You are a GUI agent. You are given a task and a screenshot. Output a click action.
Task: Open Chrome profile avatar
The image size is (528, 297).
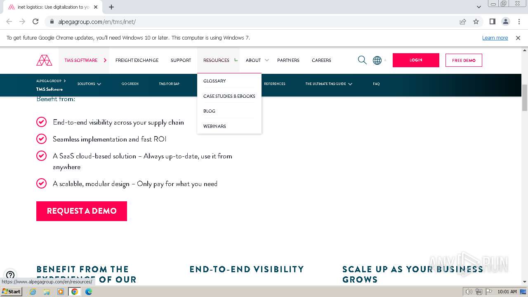505,21
